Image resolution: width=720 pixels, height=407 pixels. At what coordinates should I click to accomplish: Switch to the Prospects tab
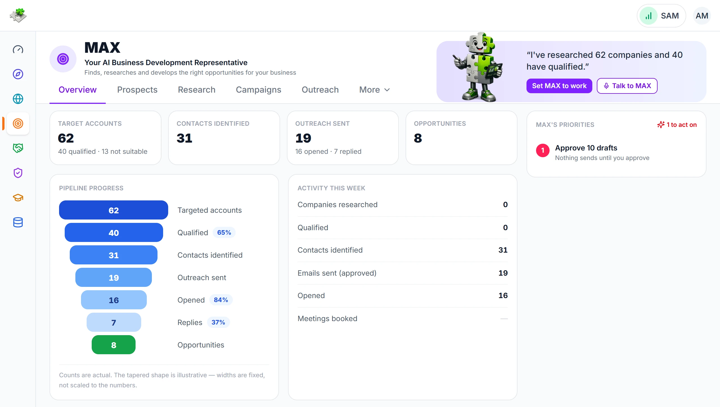pyautogui.click(x=137, y=90)
